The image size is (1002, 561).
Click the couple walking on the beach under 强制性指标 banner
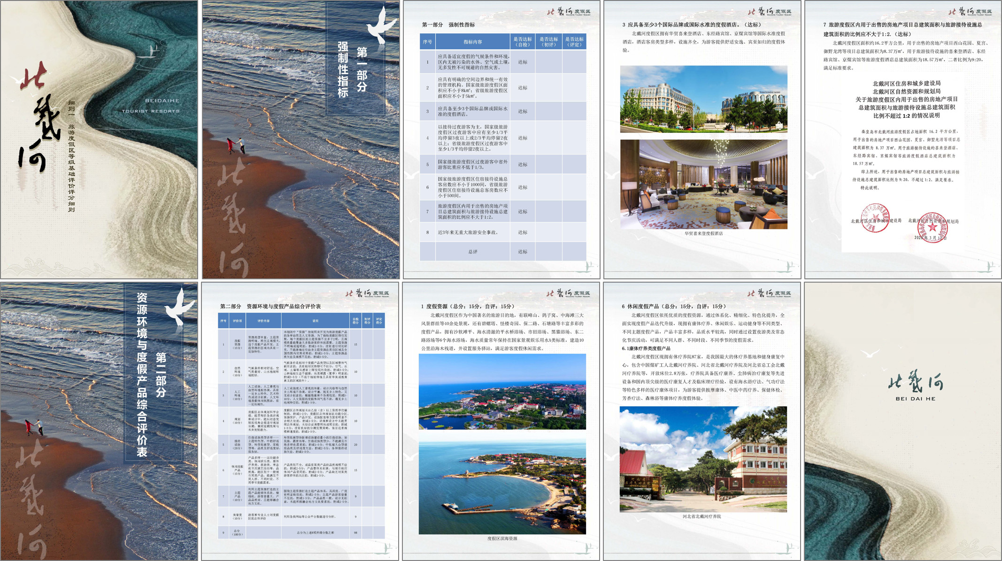236,146
